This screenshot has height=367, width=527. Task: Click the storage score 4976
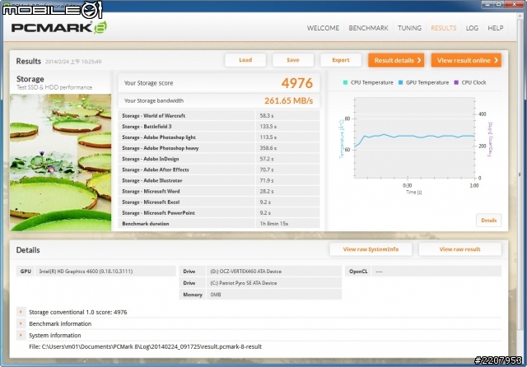[297, 83]
